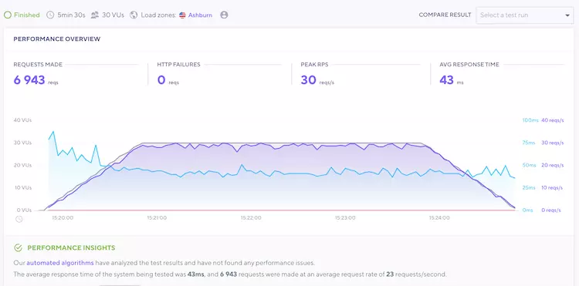This screenshot has width=579, height=286.
Task: Click the 20 VUs axis label
Action: coord(22,165)
